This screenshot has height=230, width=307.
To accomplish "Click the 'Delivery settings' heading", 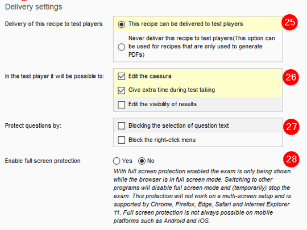I will [34, 7].
